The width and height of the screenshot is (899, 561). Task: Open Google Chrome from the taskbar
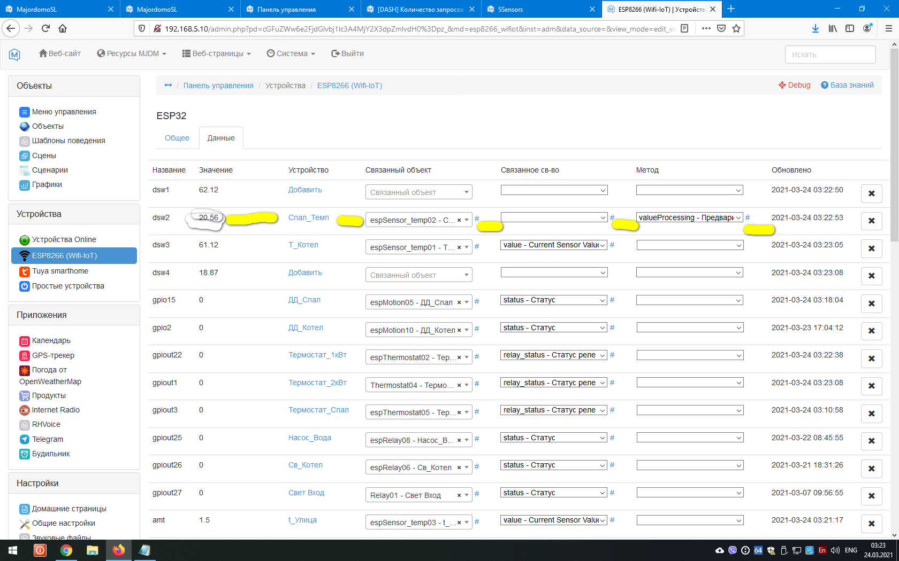coord(66,550)
